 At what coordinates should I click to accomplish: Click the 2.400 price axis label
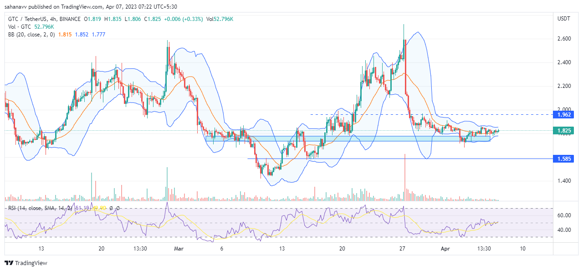[564, 62]
